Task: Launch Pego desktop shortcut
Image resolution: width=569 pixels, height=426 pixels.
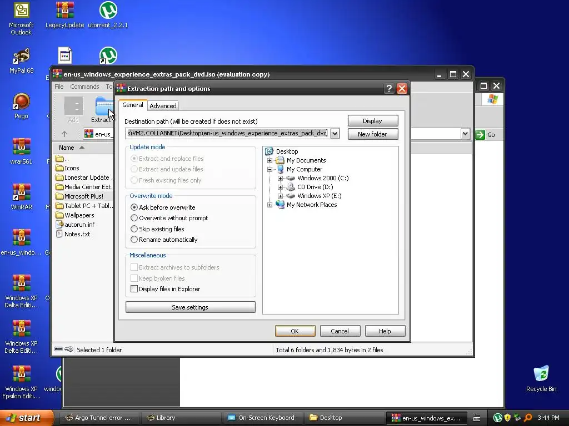Action: pos(21,106)
